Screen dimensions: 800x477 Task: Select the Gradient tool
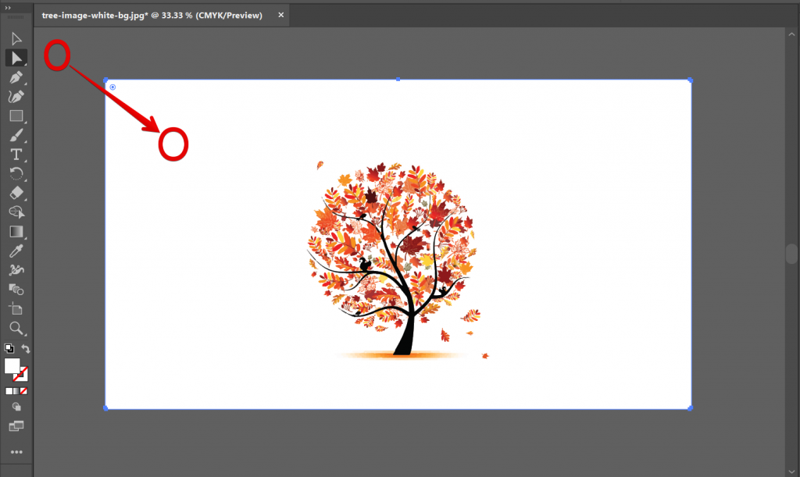(x=16, y=231)
